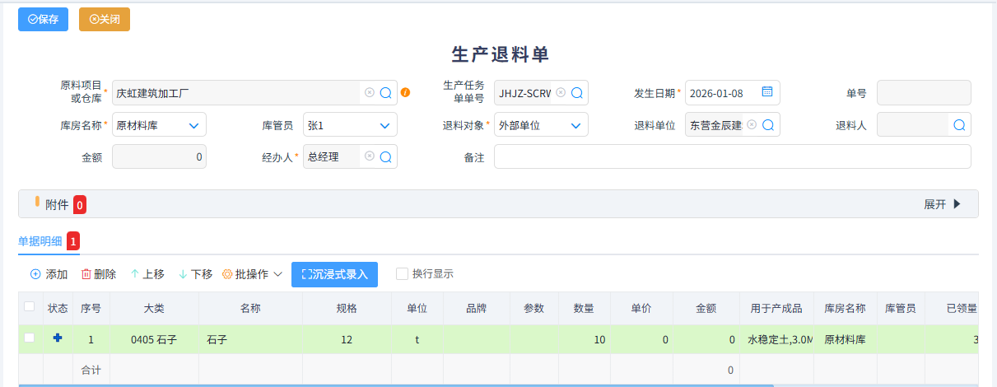Viewport: 997px width, 387px height.
Task: Click the search icon in 退料单位 field
Action: [x=767, y=125]
